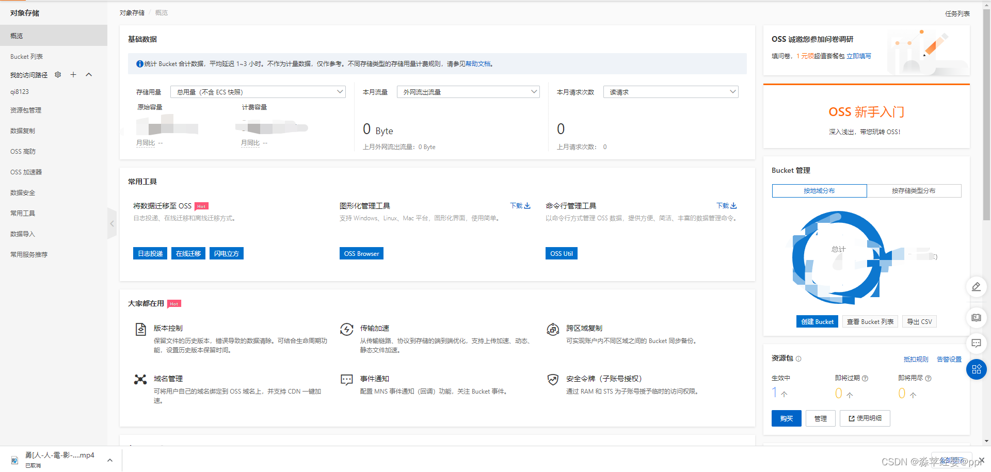Click help icon beside 即将过期
Viewport: 991px width, 472px height.
click(x=865, y=378)
